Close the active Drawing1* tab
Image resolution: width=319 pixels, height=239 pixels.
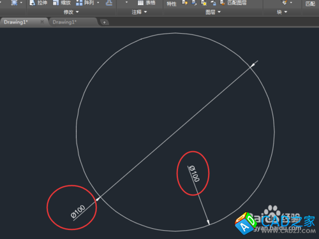coord(42,22)
